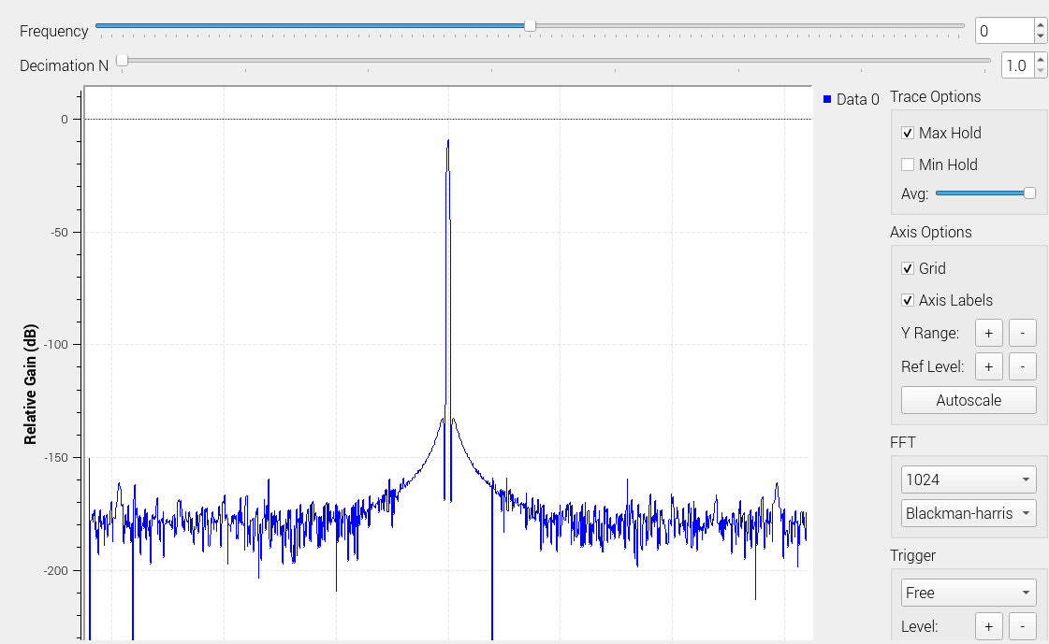The image size is (1049, 644).
Task: Click the Autoscale button
Action: pyautogui.click(x=969, y=399)
